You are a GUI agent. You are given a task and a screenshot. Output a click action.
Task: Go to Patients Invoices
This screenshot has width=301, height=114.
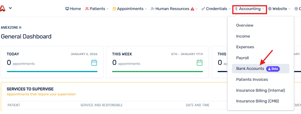point(252,79)
